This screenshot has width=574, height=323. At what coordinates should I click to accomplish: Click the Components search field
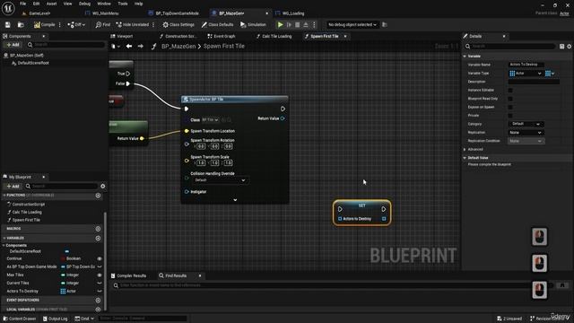[65, 45]
